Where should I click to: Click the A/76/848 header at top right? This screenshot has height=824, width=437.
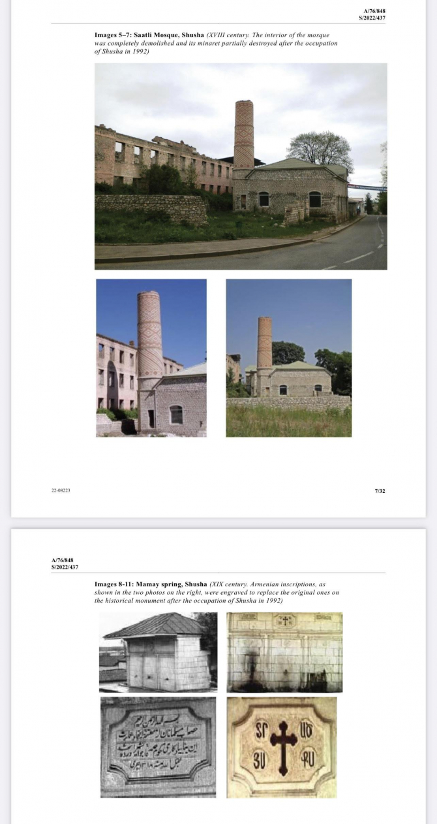(374, 12)
